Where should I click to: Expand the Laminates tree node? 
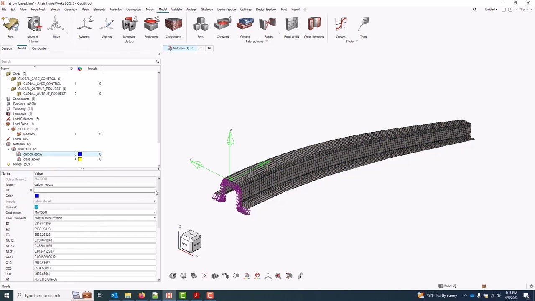coord(3,114)
